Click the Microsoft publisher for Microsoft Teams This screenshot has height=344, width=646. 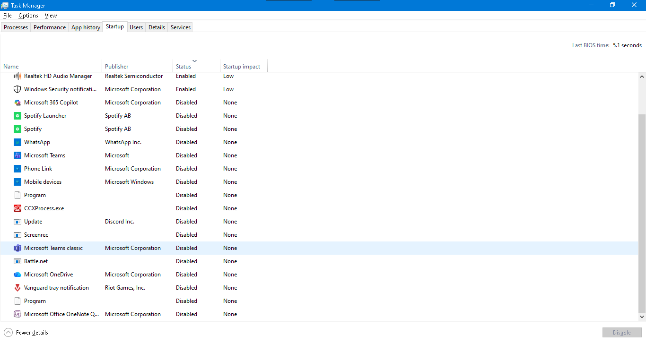point(117,155)
